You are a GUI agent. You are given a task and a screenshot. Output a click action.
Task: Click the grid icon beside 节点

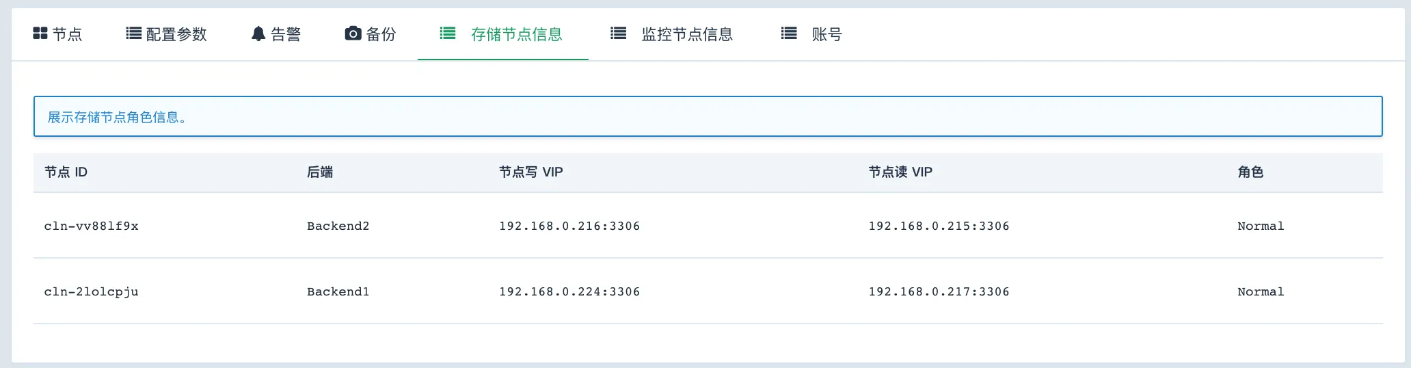40,34
